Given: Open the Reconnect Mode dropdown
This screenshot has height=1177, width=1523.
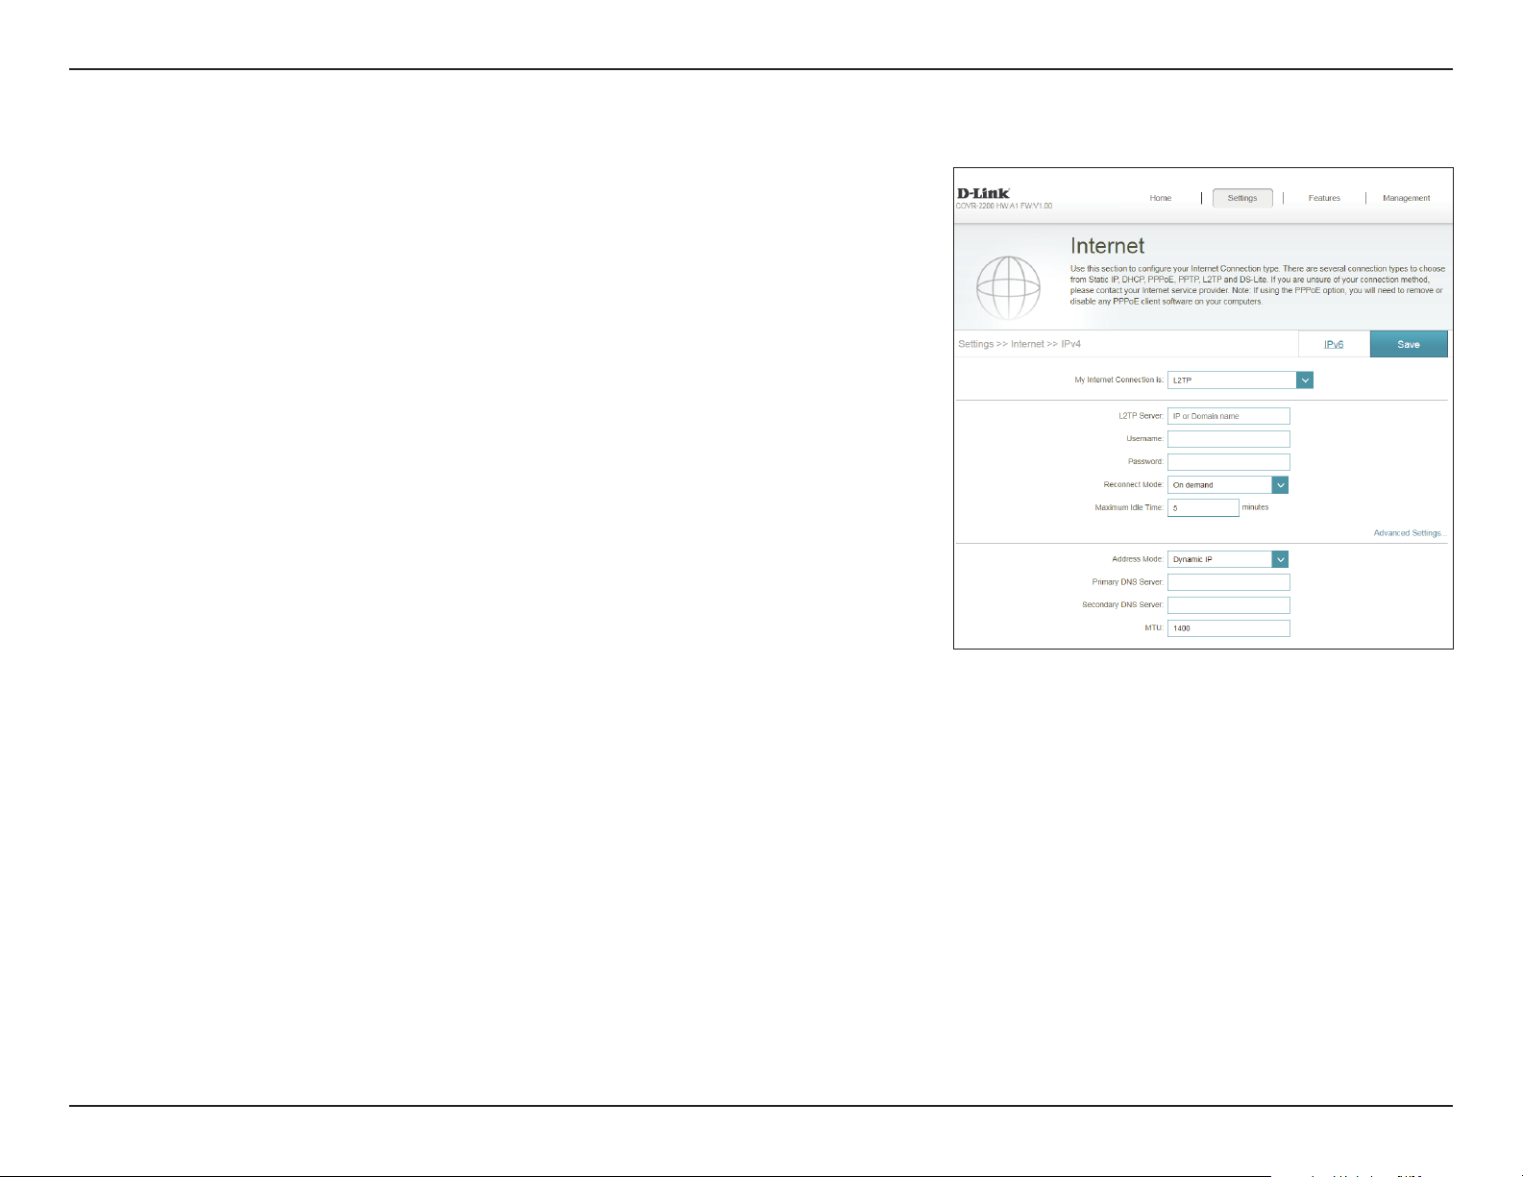Looking at the screenshot, I should click(1227, 485).
